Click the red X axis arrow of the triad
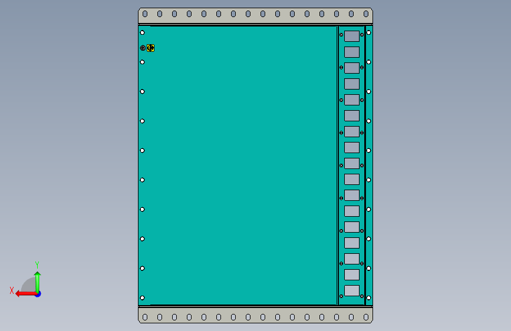The height and width of the screenshot is (331, 511). coord(26,294)
